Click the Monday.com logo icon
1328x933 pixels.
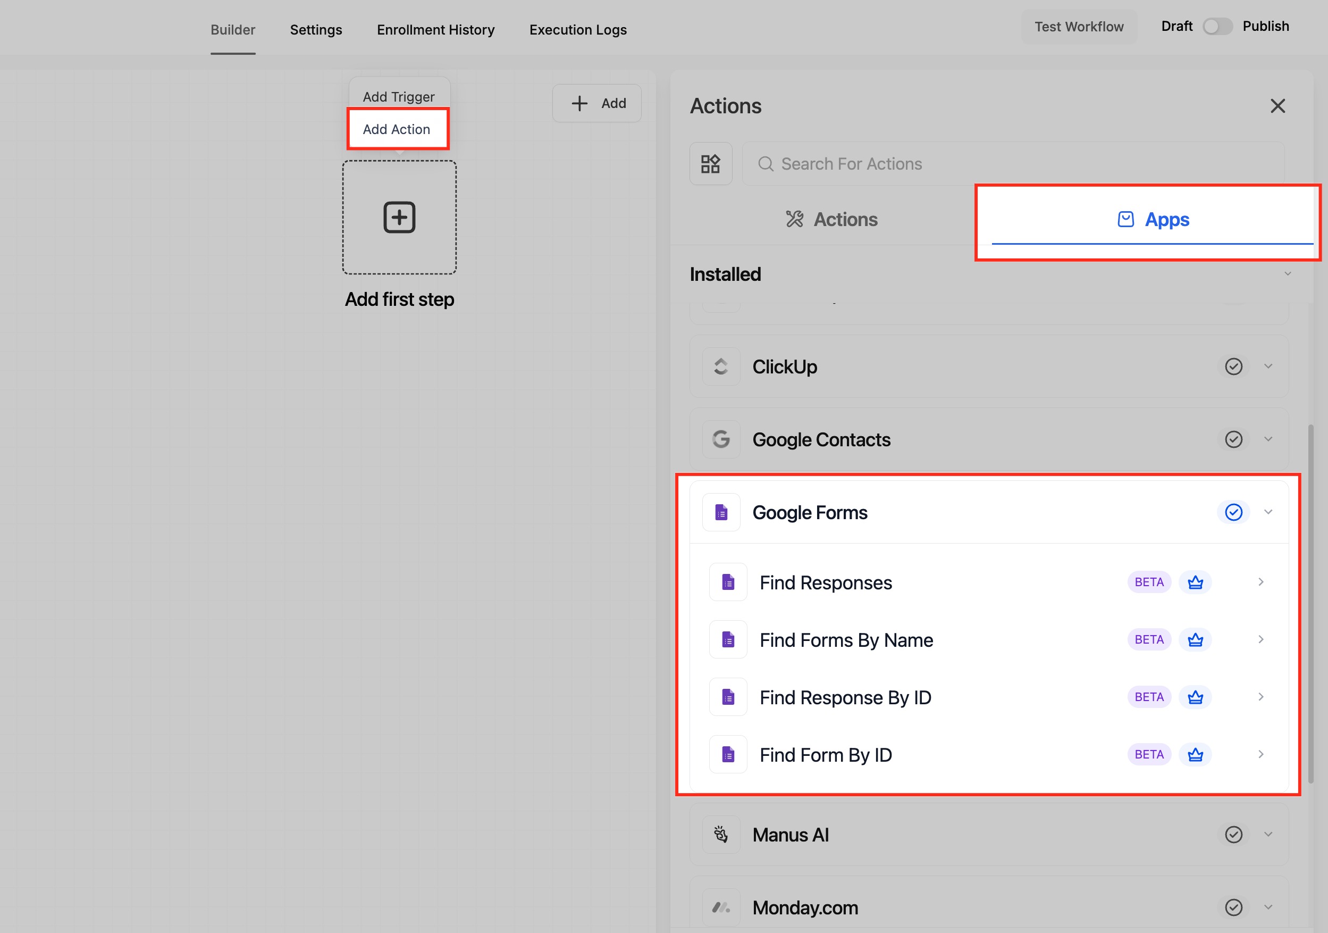tap(721, 907)
